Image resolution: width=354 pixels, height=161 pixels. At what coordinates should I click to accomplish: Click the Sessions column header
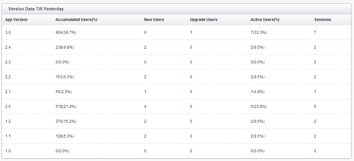tap(323, 20)
